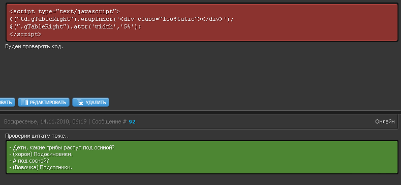
Task: Click the quote line (Вовочка) Подсосники.
Action: (41, 168)
